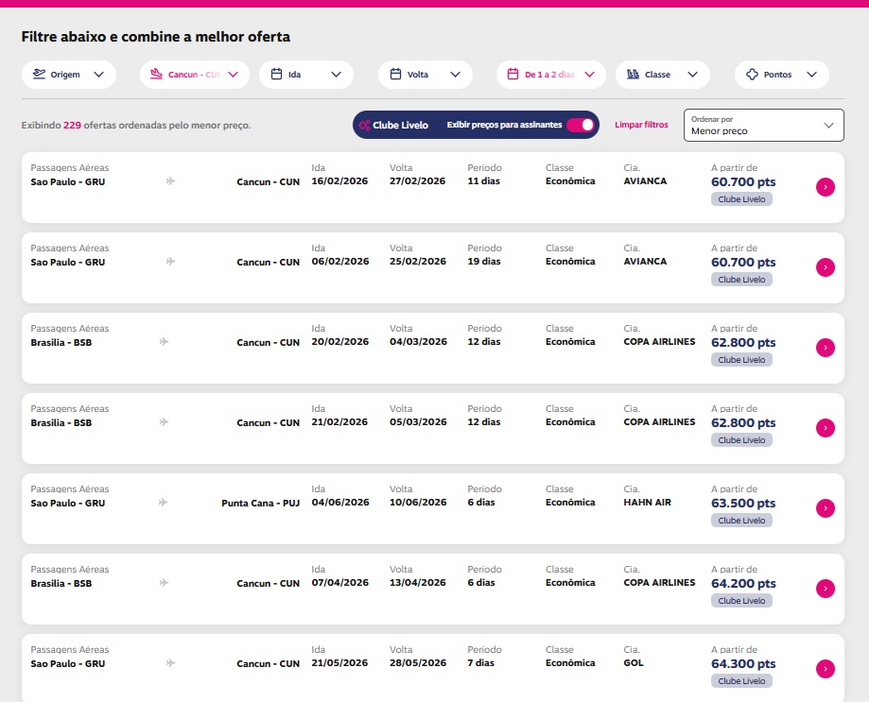Image resolution: width=869 pixels, height=702 pixels.
Task: Open the Classe filter dropdown
Action: point(692,75)
